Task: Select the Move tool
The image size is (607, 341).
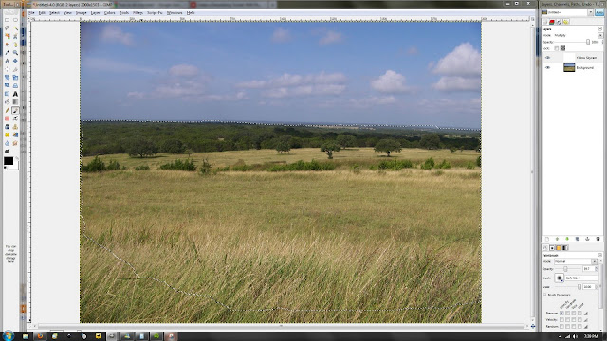Action: [x=15, y=61]
